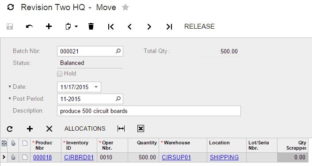Click the fit-to-screen columns icon

121,128
